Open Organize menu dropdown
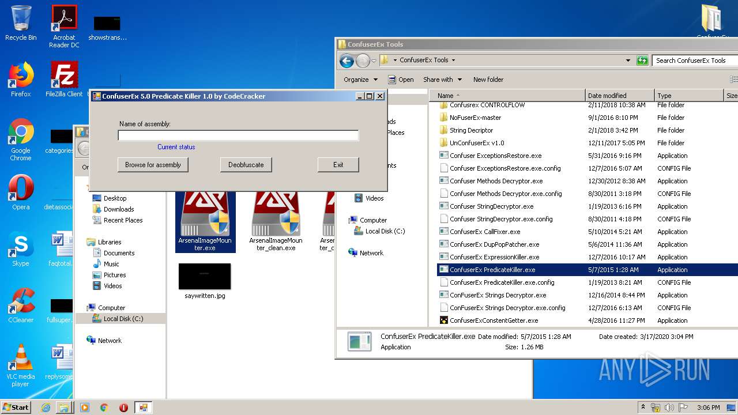This screenshot has height=415, width=738. (360, 80)
